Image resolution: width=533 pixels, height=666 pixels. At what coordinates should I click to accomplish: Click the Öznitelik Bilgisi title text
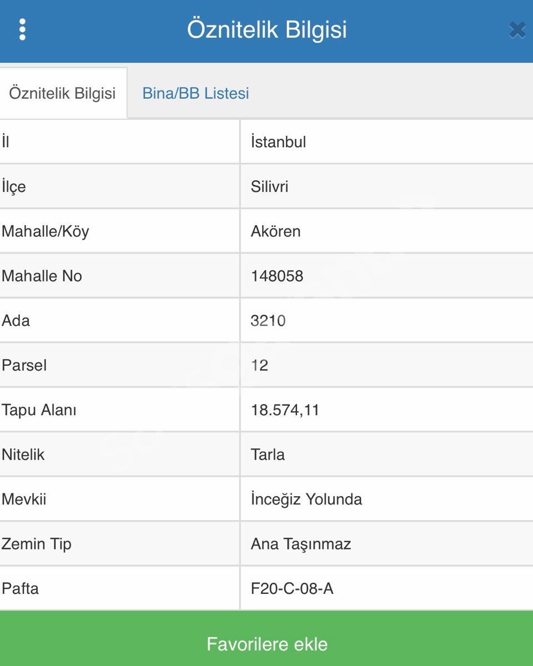[266, 31]
